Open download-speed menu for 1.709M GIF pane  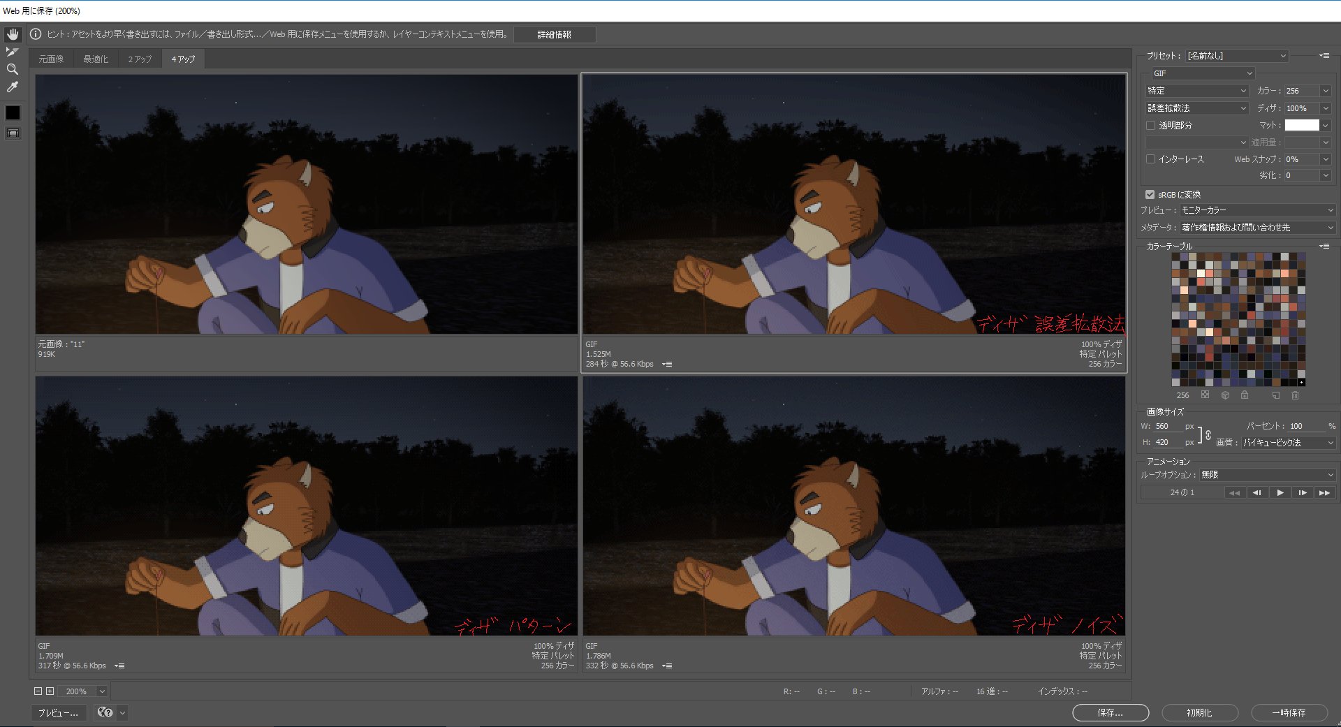119,666
